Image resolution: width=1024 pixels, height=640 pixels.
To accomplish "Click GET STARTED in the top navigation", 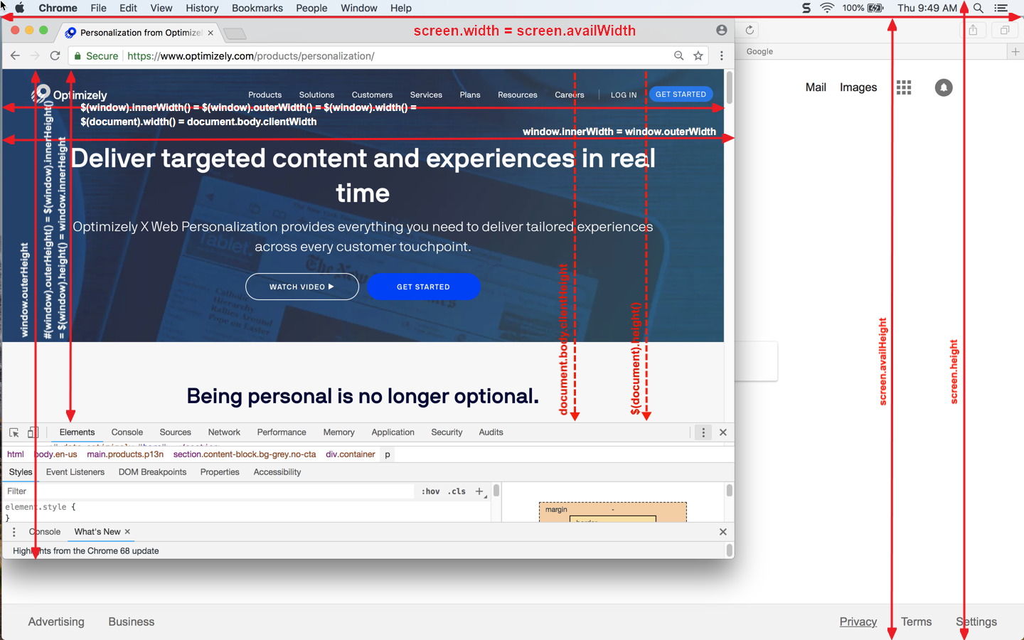I will tap(681, 94).
